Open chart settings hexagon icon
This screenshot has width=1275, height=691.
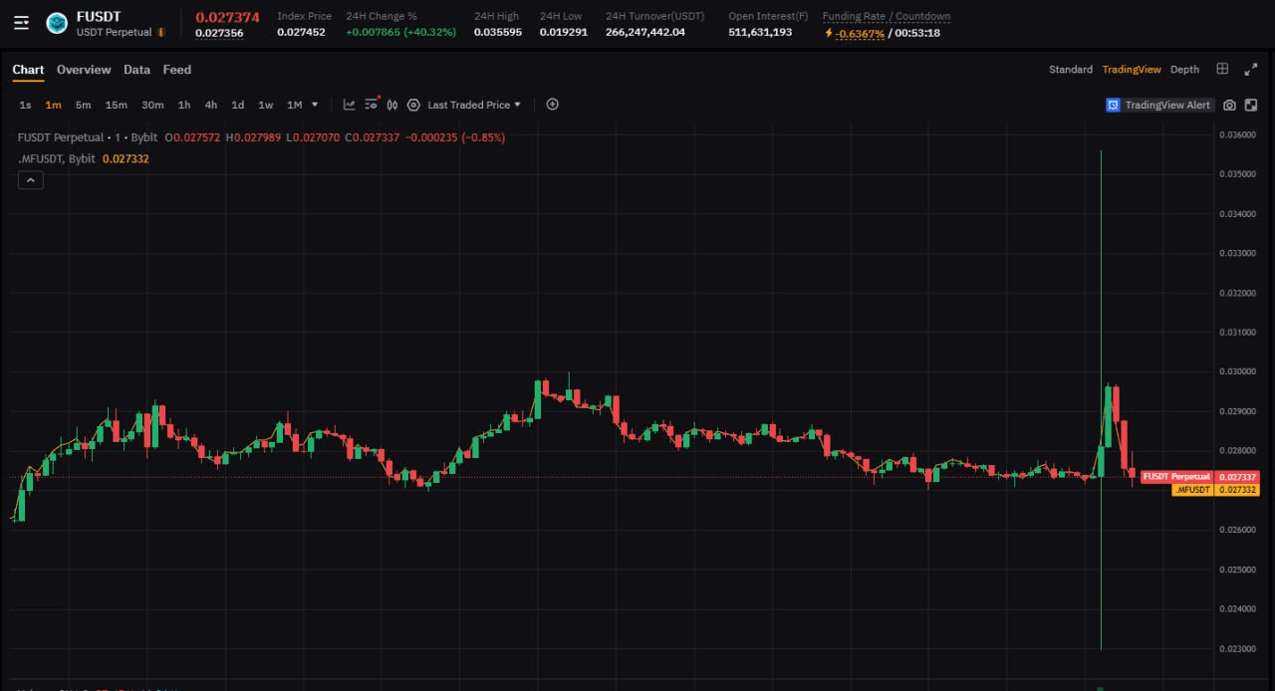click(413, 105)
